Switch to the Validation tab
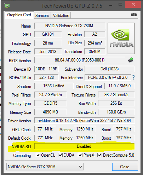Viewport: 143px width, 175px height. click(x=61, y=16)
